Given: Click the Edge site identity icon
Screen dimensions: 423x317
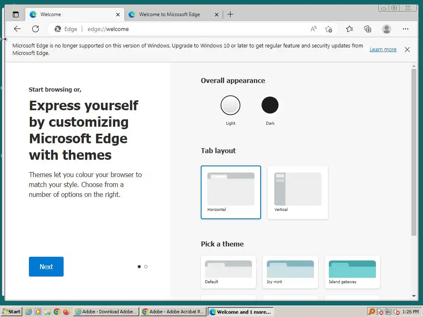Looking at the screenshot, I should coord(58,29).
